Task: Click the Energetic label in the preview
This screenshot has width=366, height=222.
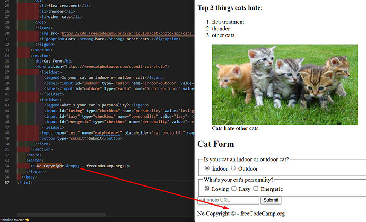Action: click(272, 189)
